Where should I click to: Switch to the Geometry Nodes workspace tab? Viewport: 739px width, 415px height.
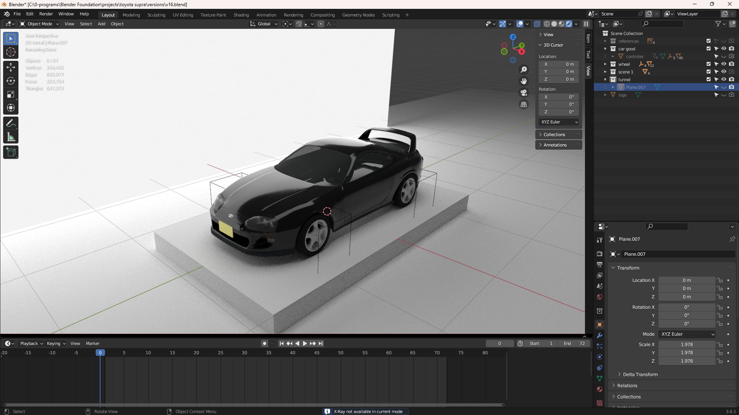(358, 15)
